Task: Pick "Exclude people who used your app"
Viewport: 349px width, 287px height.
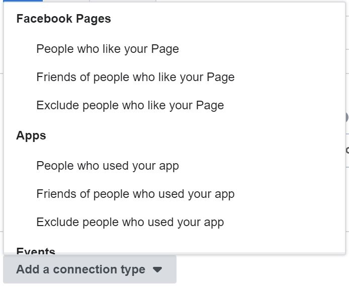Action: [x=130, y=222]
